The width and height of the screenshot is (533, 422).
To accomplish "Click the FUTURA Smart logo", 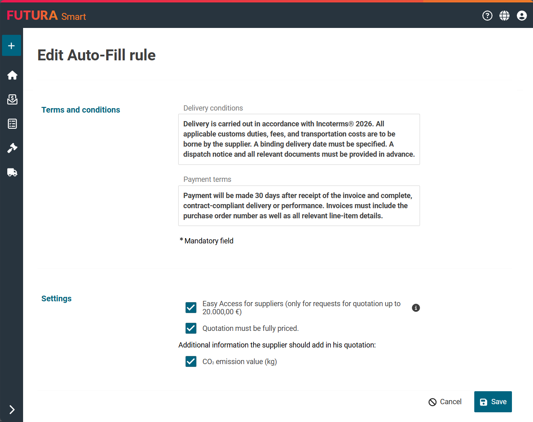I will click(47, 16).
